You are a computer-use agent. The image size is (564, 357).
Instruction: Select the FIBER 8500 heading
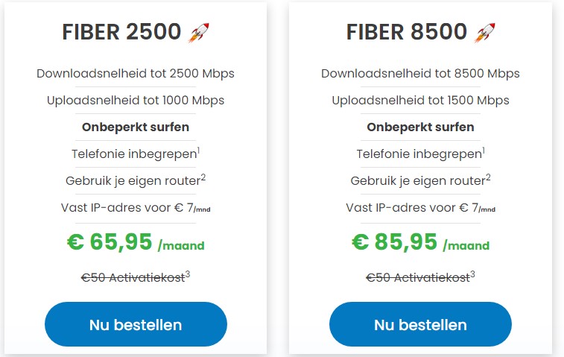tap(407, 32)
